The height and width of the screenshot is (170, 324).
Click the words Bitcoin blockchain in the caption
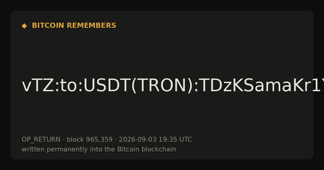(146, 149)
